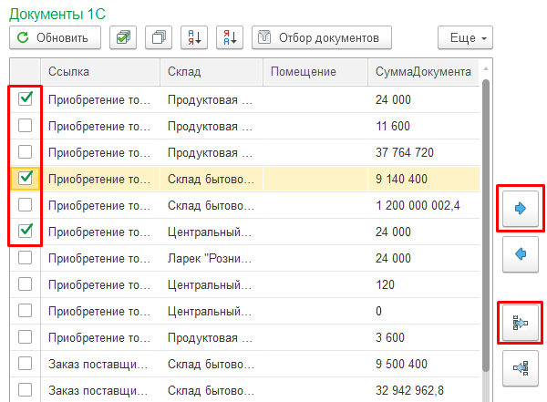Image resolution: width=547 pixels, height=402 pixels.
Task: Click the СуммаДокумента column header
Action: pyautogui.click(x=424, y=71)
